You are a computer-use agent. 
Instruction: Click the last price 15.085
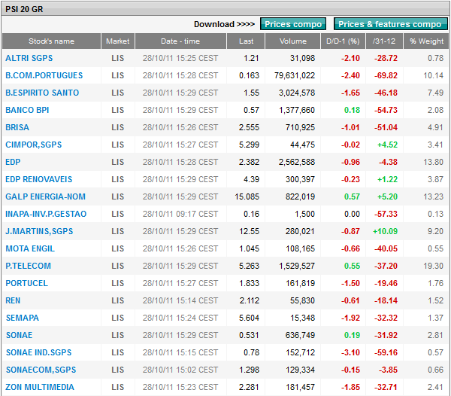pos(247,196)
